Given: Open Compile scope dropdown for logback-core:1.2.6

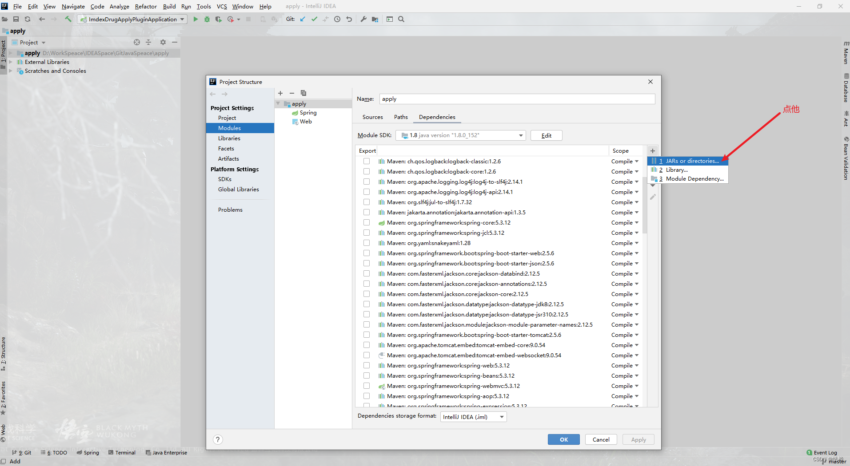Looking at the screenshot, I should pyautogui.click(x=625, y=172).
